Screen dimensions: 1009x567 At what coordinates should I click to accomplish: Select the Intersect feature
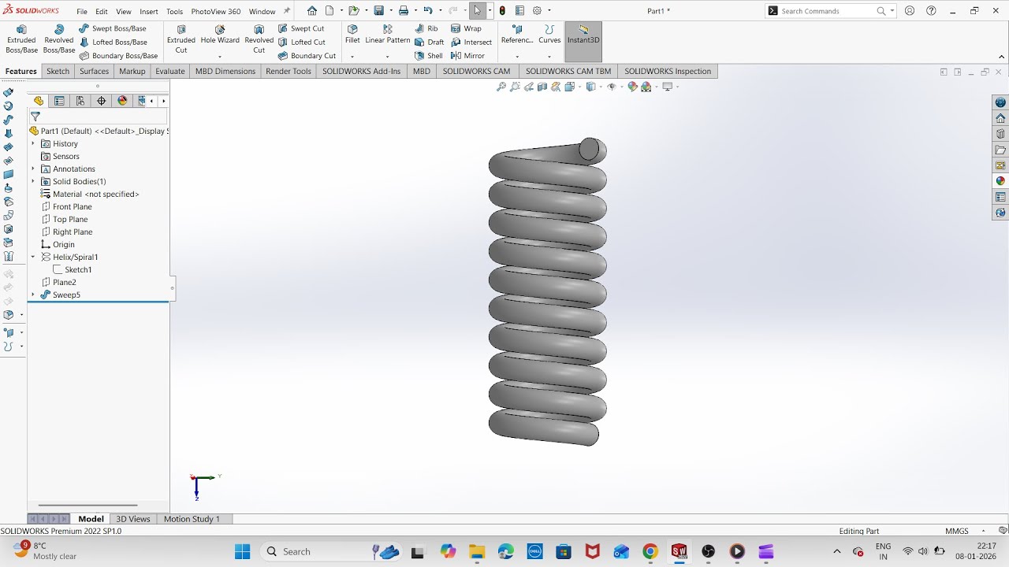coord(471,43)
